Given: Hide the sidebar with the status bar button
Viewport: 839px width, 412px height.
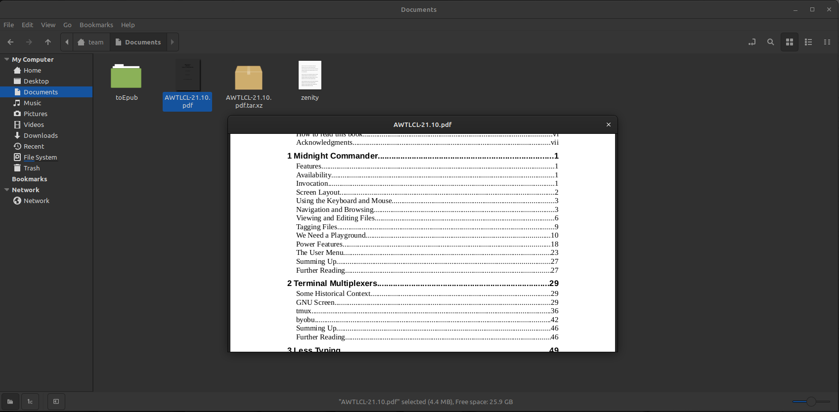Looking at the screenshot, I should pos(56,402).
